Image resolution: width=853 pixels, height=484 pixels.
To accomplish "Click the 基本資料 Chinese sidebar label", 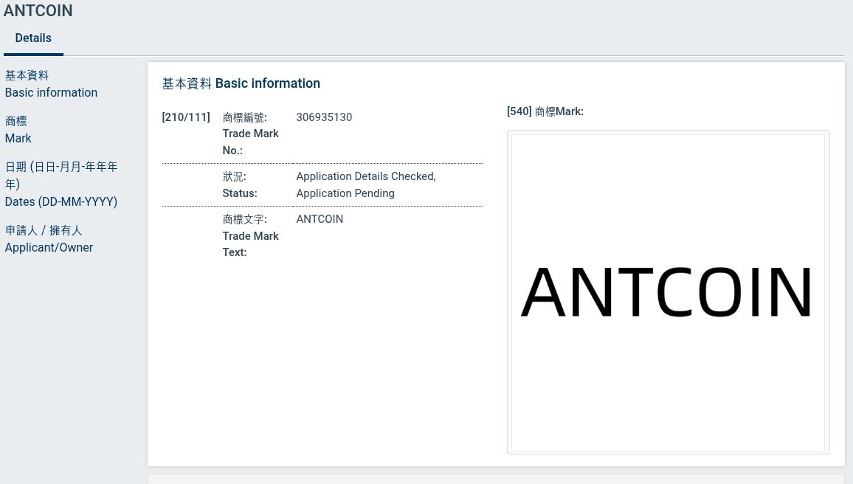I will click(27, 75).
